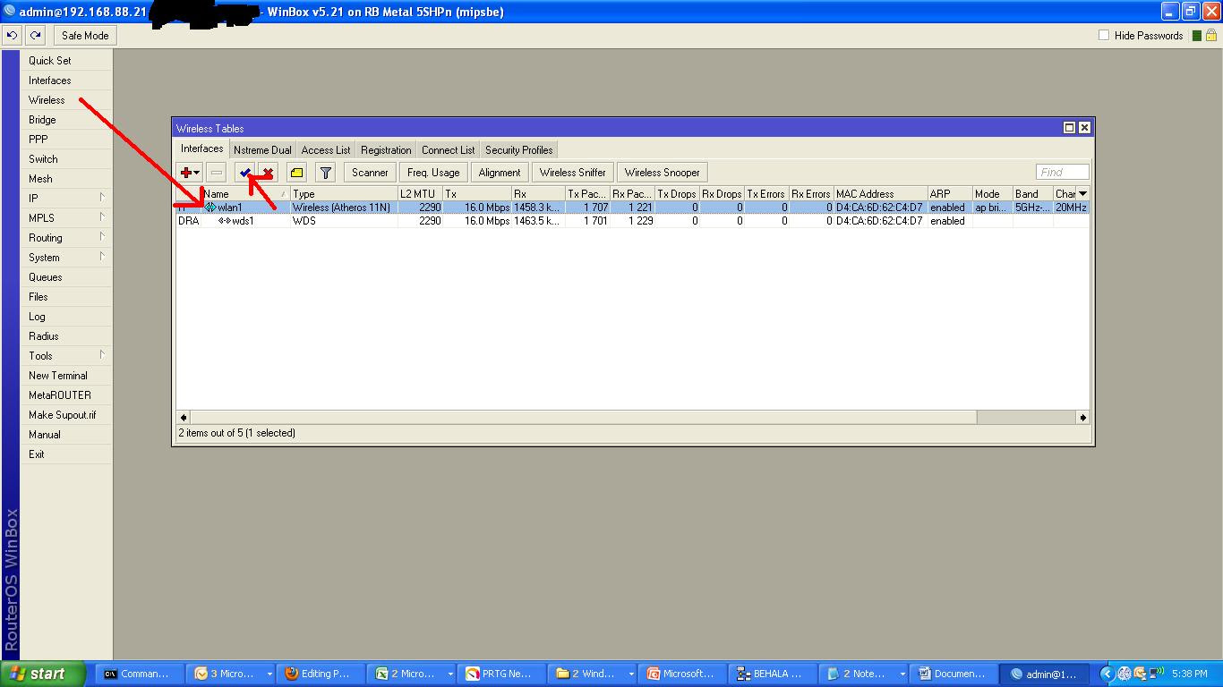The image size is (1223, 687).
Task: Toggle Hide Passwords checkbox
Action: (1104, 36)
